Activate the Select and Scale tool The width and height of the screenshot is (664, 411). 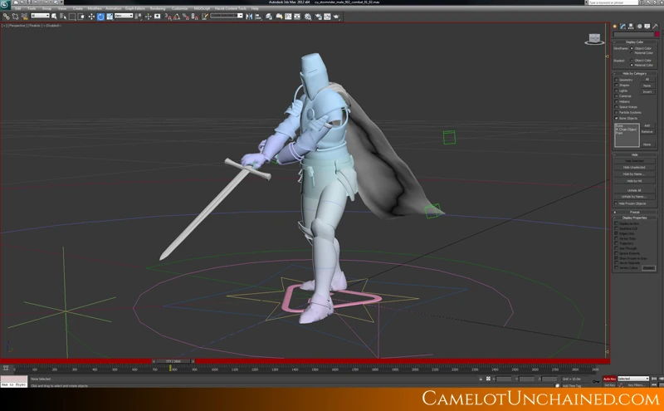click(x=110, y=17)
